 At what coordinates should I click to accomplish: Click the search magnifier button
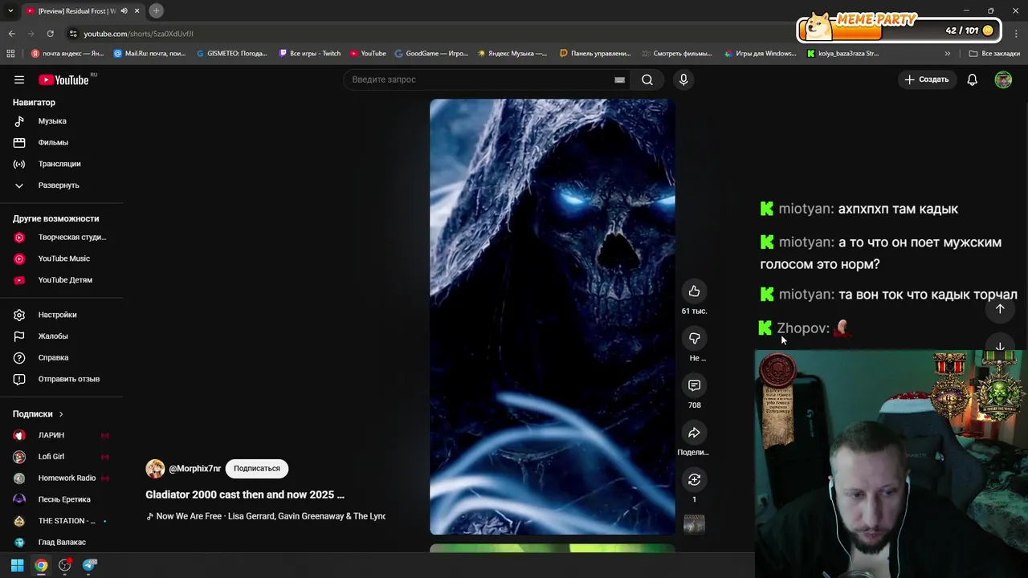tap(647, 79)
